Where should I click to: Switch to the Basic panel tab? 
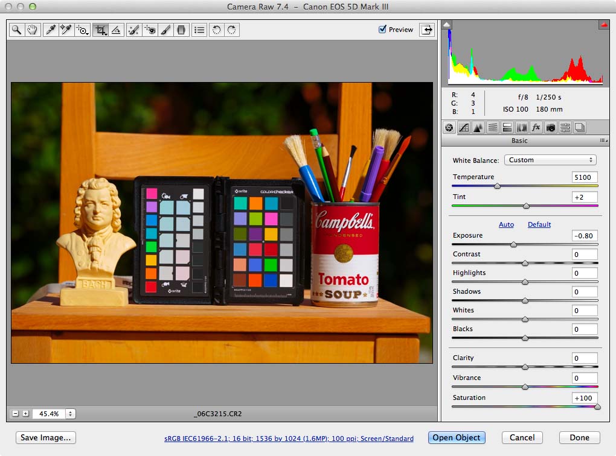click(449, 127)
